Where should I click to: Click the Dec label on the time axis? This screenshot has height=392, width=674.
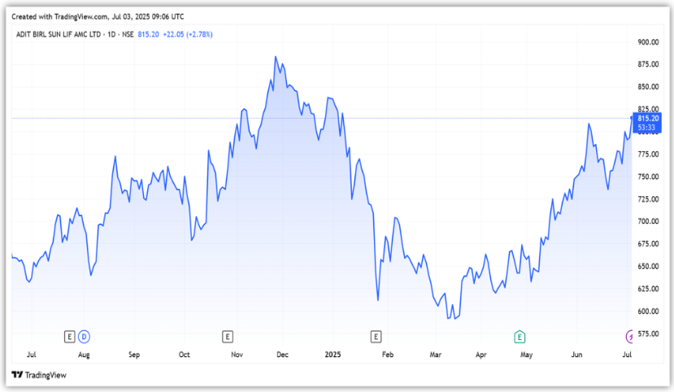[x=283, y=355]
